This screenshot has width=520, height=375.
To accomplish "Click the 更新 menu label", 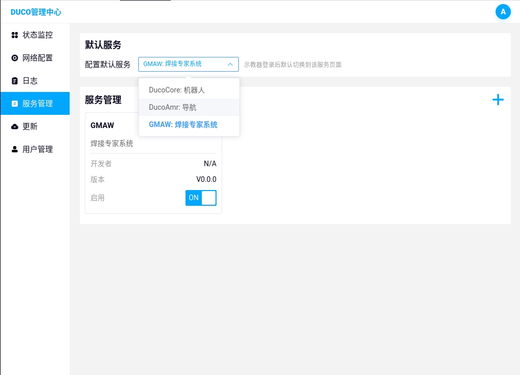I will 30,127.
